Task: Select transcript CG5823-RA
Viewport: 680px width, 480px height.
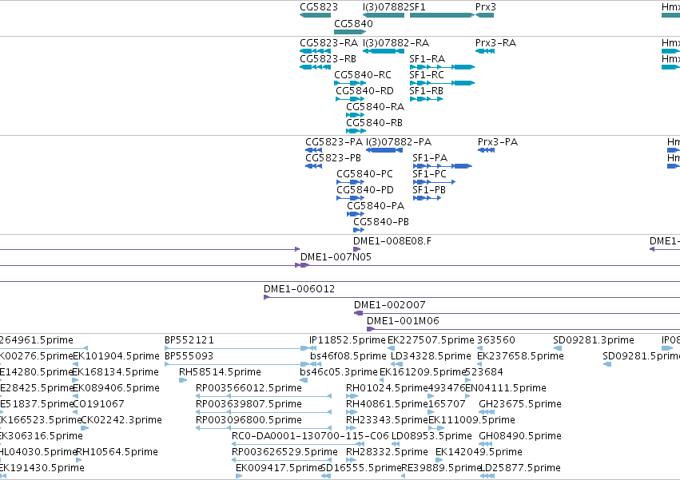Action: tap(316, 51)
